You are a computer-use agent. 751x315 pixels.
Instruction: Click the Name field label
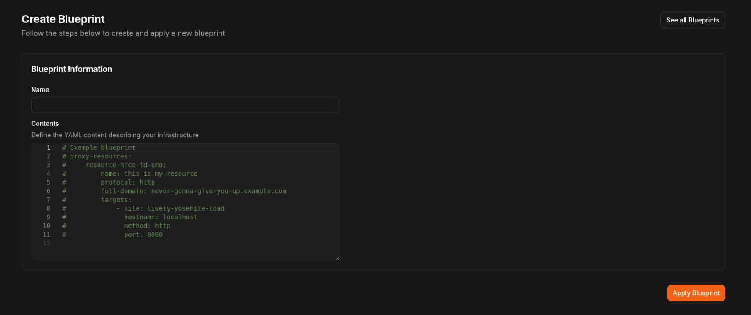coord(40,90)
